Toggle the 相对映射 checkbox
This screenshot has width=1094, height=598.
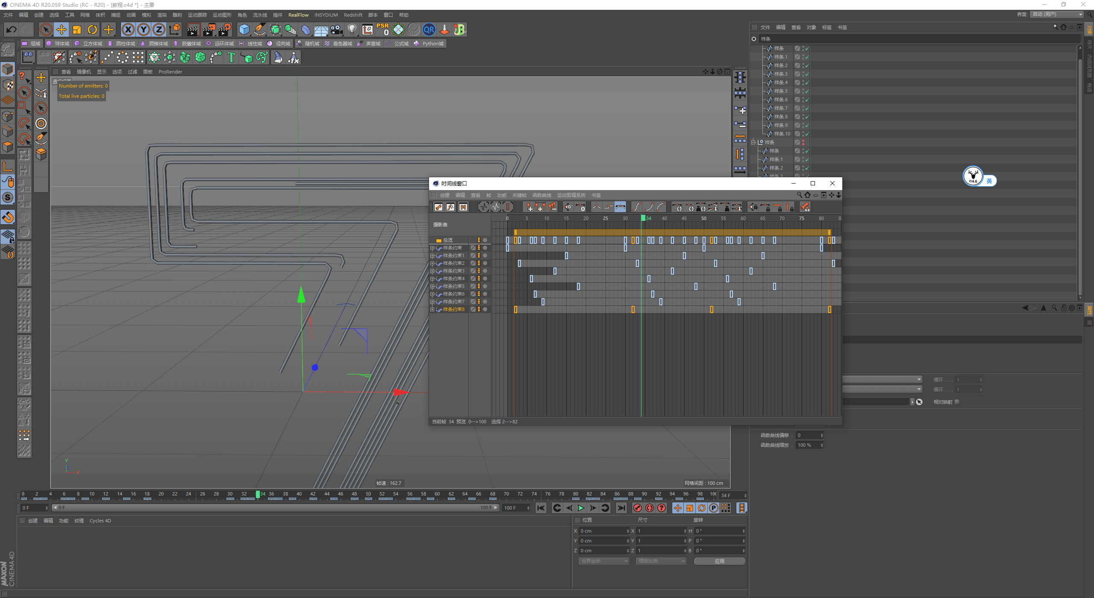957,402
